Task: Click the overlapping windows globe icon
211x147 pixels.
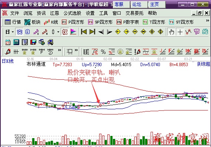Action: 42,42
